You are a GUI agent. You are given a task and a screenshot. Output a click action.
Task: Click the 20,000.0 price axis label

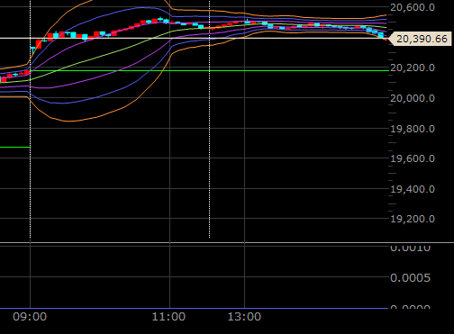(413, 98)
